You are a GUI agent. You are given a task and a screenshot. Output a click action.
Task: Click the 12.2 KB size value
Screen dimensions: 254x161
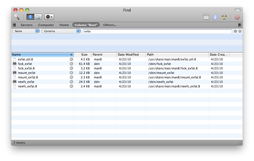pos(84,73)
